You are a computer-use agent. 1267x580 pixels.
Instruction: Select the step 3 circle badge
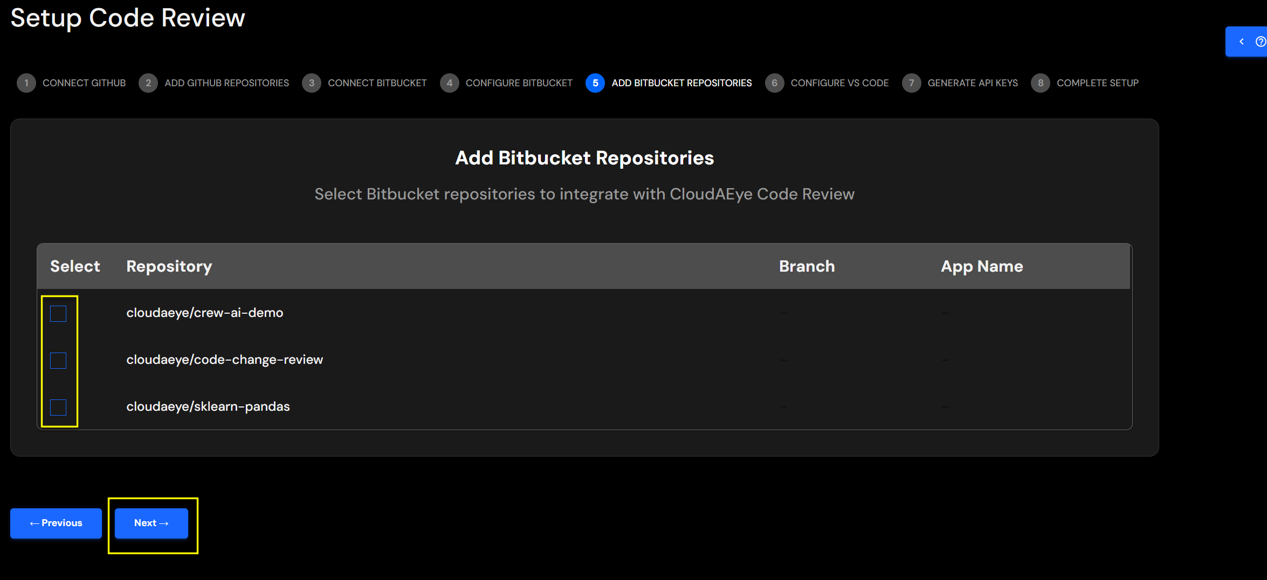[x=312, y=82]
